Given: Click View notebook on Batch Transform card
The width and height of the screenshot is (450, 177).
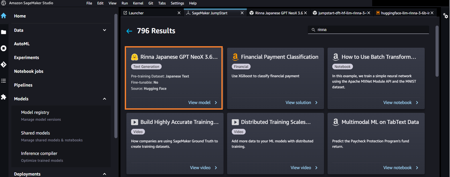Looking at the screenshot, I should [398, 103].
